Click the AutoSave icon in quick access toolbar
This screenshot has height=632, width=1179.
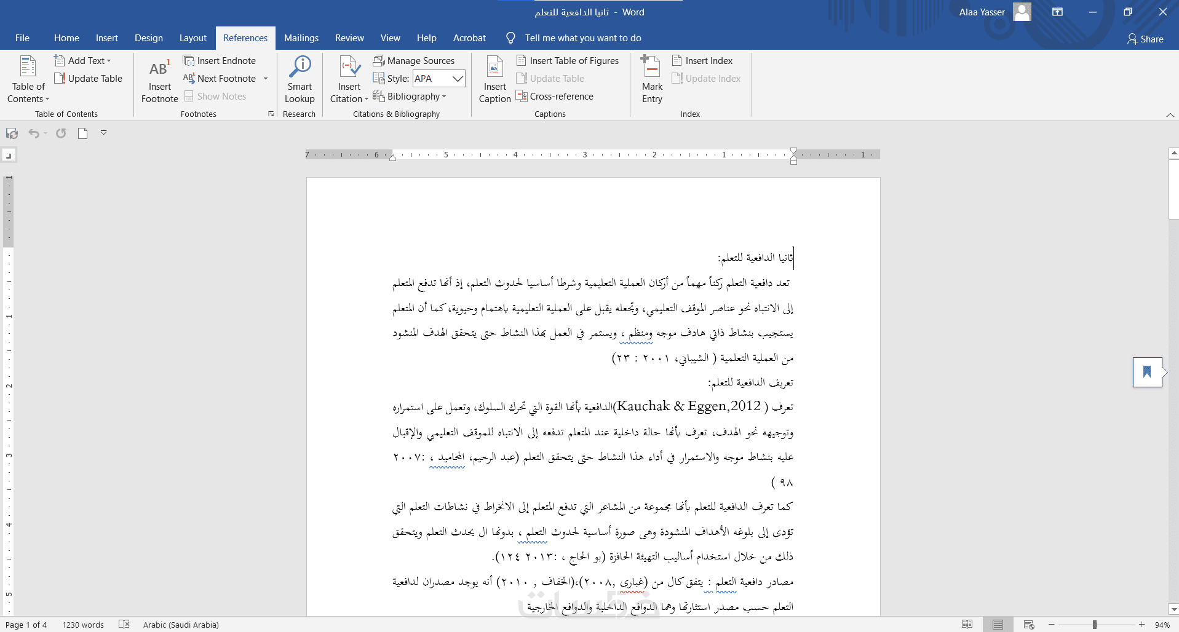tap(12, 133)
